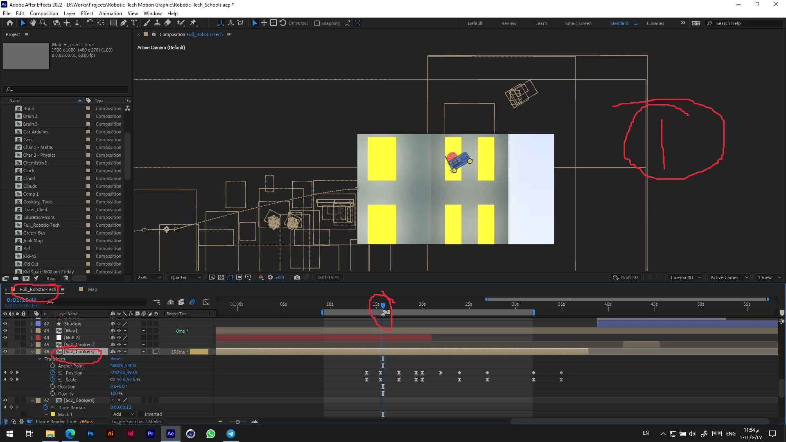Enable the Snapping checkbox
This screenshot has height=442, width=786.
tap(317, 23)
